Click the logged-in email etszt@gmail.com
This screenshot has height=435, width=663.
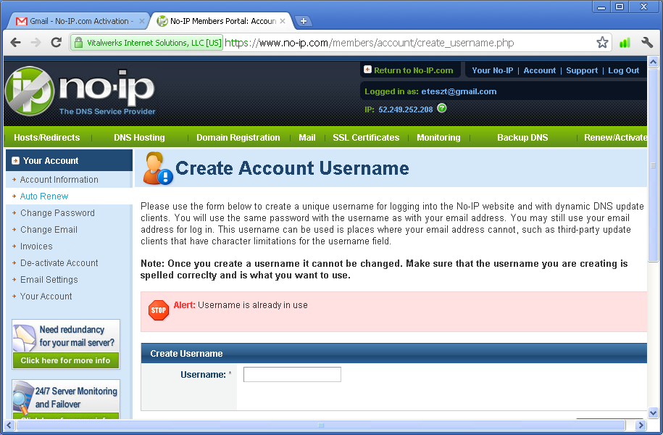click(x=459, y=91)
